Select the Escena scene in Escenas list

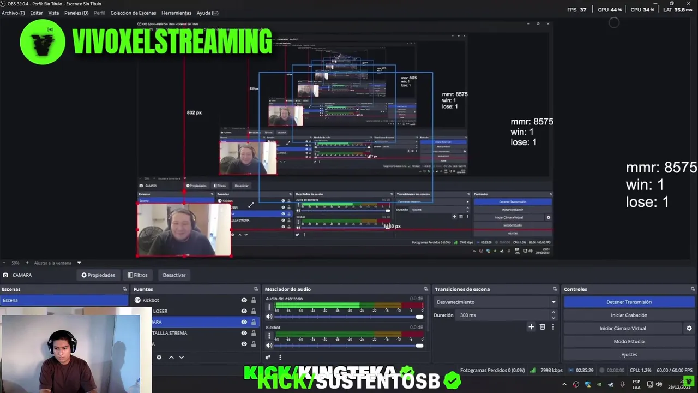(64, 300)
